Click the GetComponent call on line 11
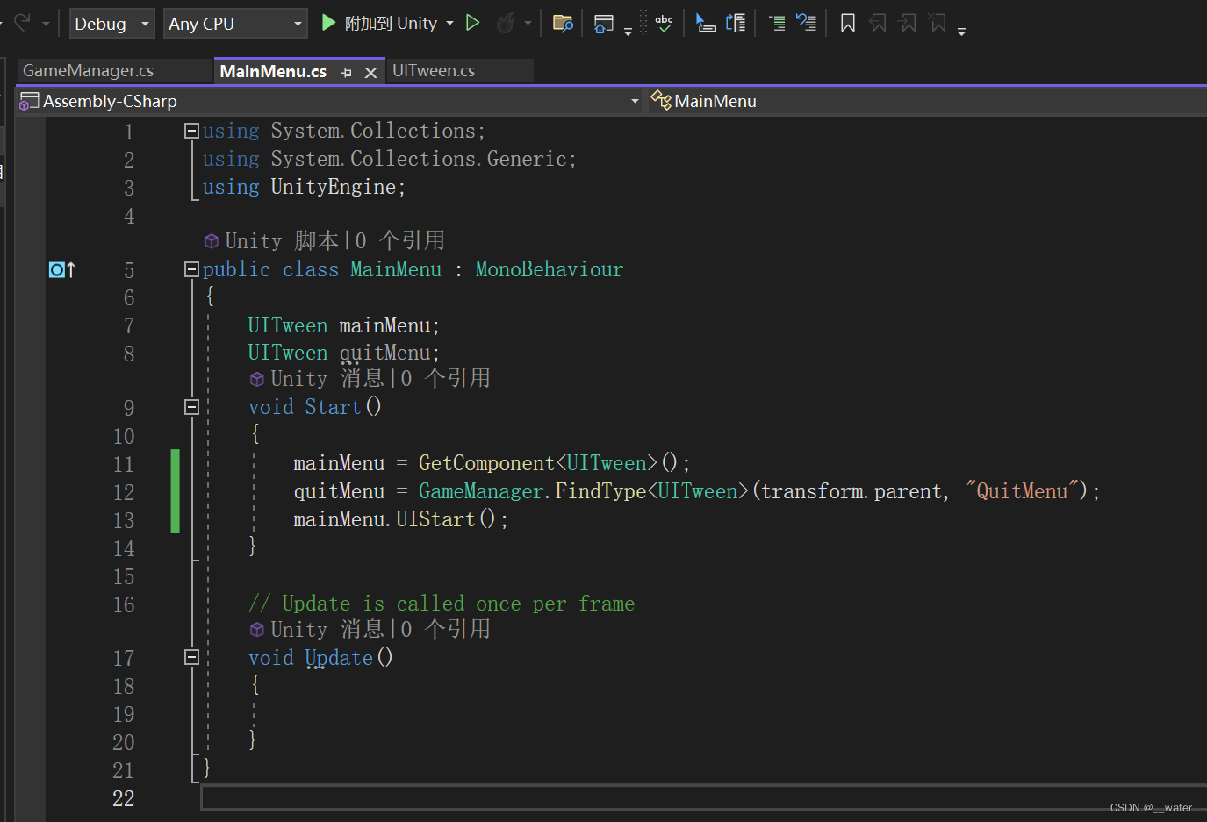This screenshot has height=822, width=1207. coord(487,463)
